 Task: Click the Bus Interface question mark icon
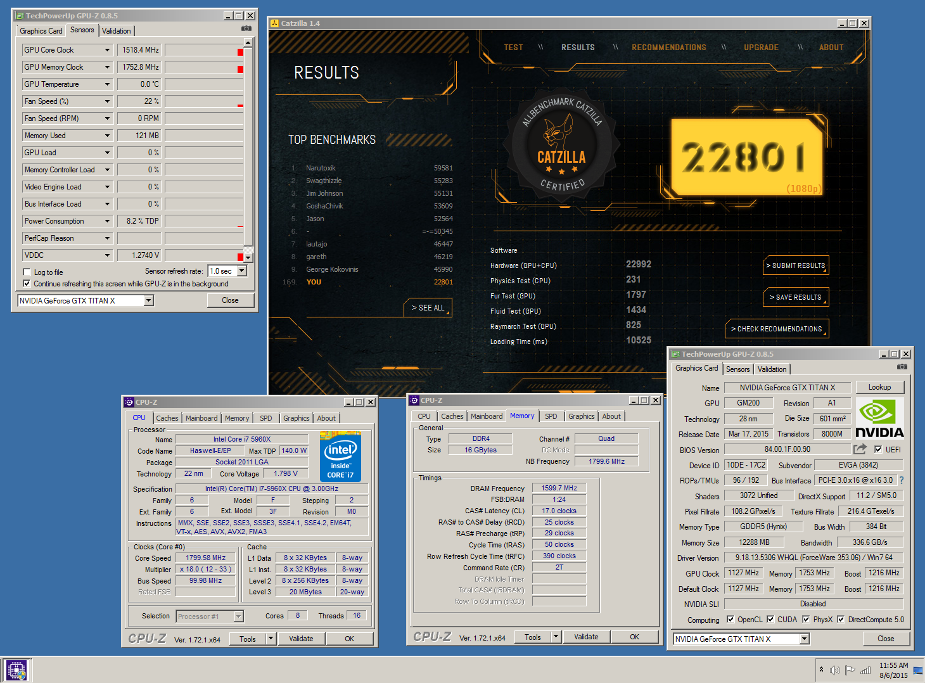902,480
